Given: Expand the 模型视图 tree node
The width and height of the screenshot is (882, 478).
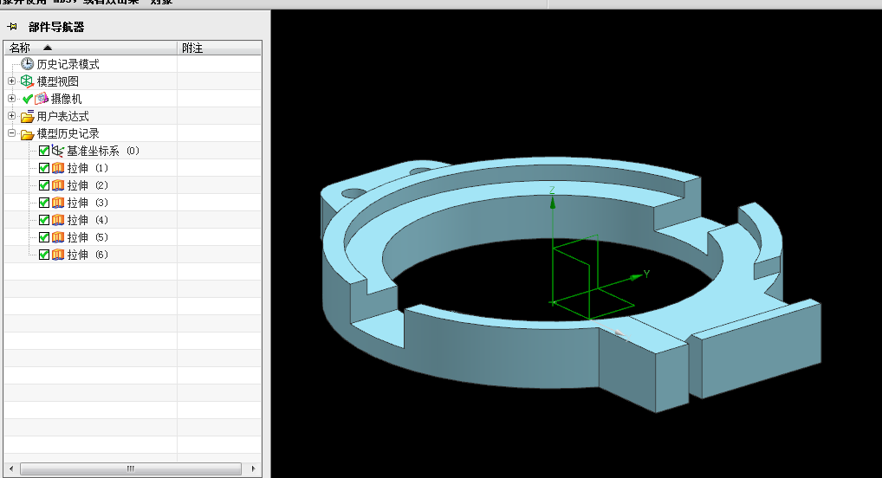Looking at the screenshot, I should (x=11, y=81).
